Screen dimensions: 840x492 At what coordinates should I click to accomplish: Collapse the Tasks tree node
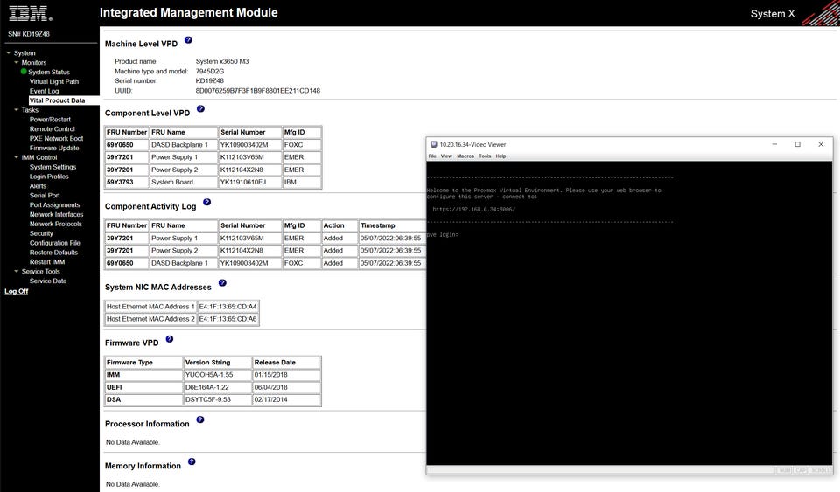pyautogui.click(x=16, y=109)
